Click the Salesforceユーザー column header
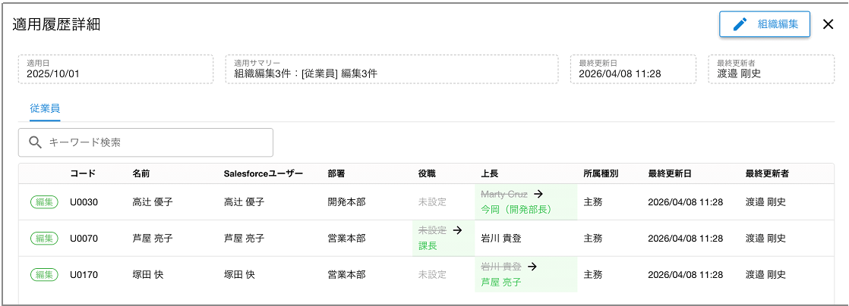 coord(264,173)
